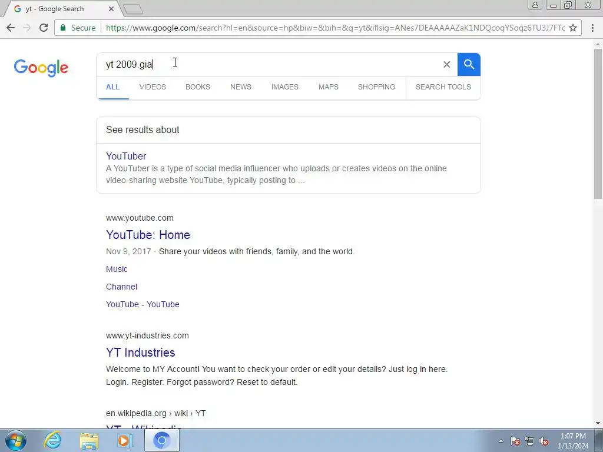Viewport: 603px width, 452px height.
Task: Open the Windows Start menu
Action: 16,440
